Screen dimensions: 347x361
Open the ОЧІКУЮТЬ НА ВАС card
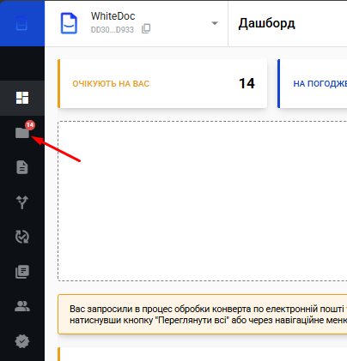[162, 83]
